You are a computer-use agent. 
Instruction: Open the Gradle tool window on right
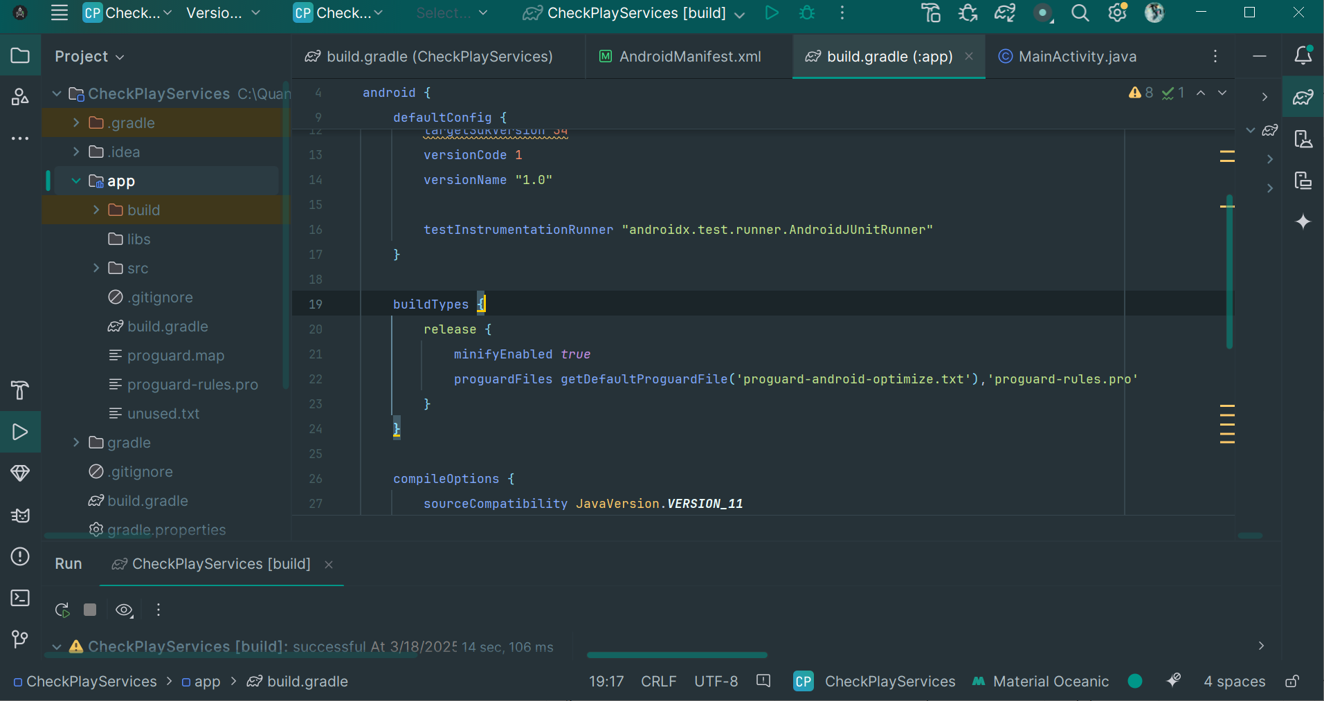pos(1303,98)
